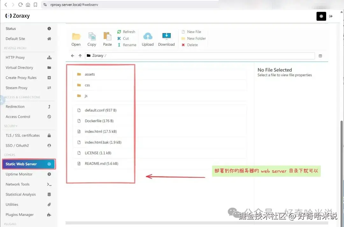
Task: Open Redirection settings
Action: (x=29, y=106)
